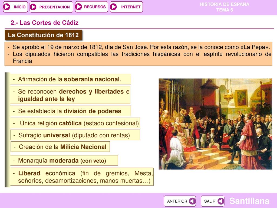The height and width of the screenshot is (208, 277).
Task: Click the INTERNET play arrow icon
Action: (x=113, y=7)
